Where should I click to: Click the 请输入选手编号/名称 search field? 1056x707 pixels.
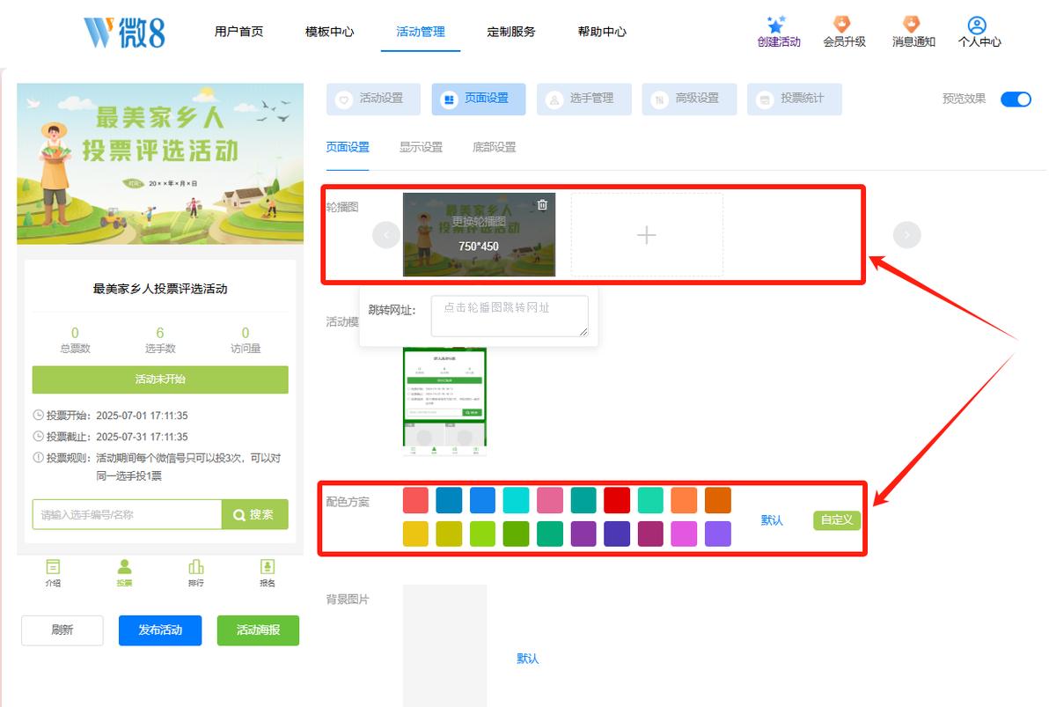click(x=127, y=514)
